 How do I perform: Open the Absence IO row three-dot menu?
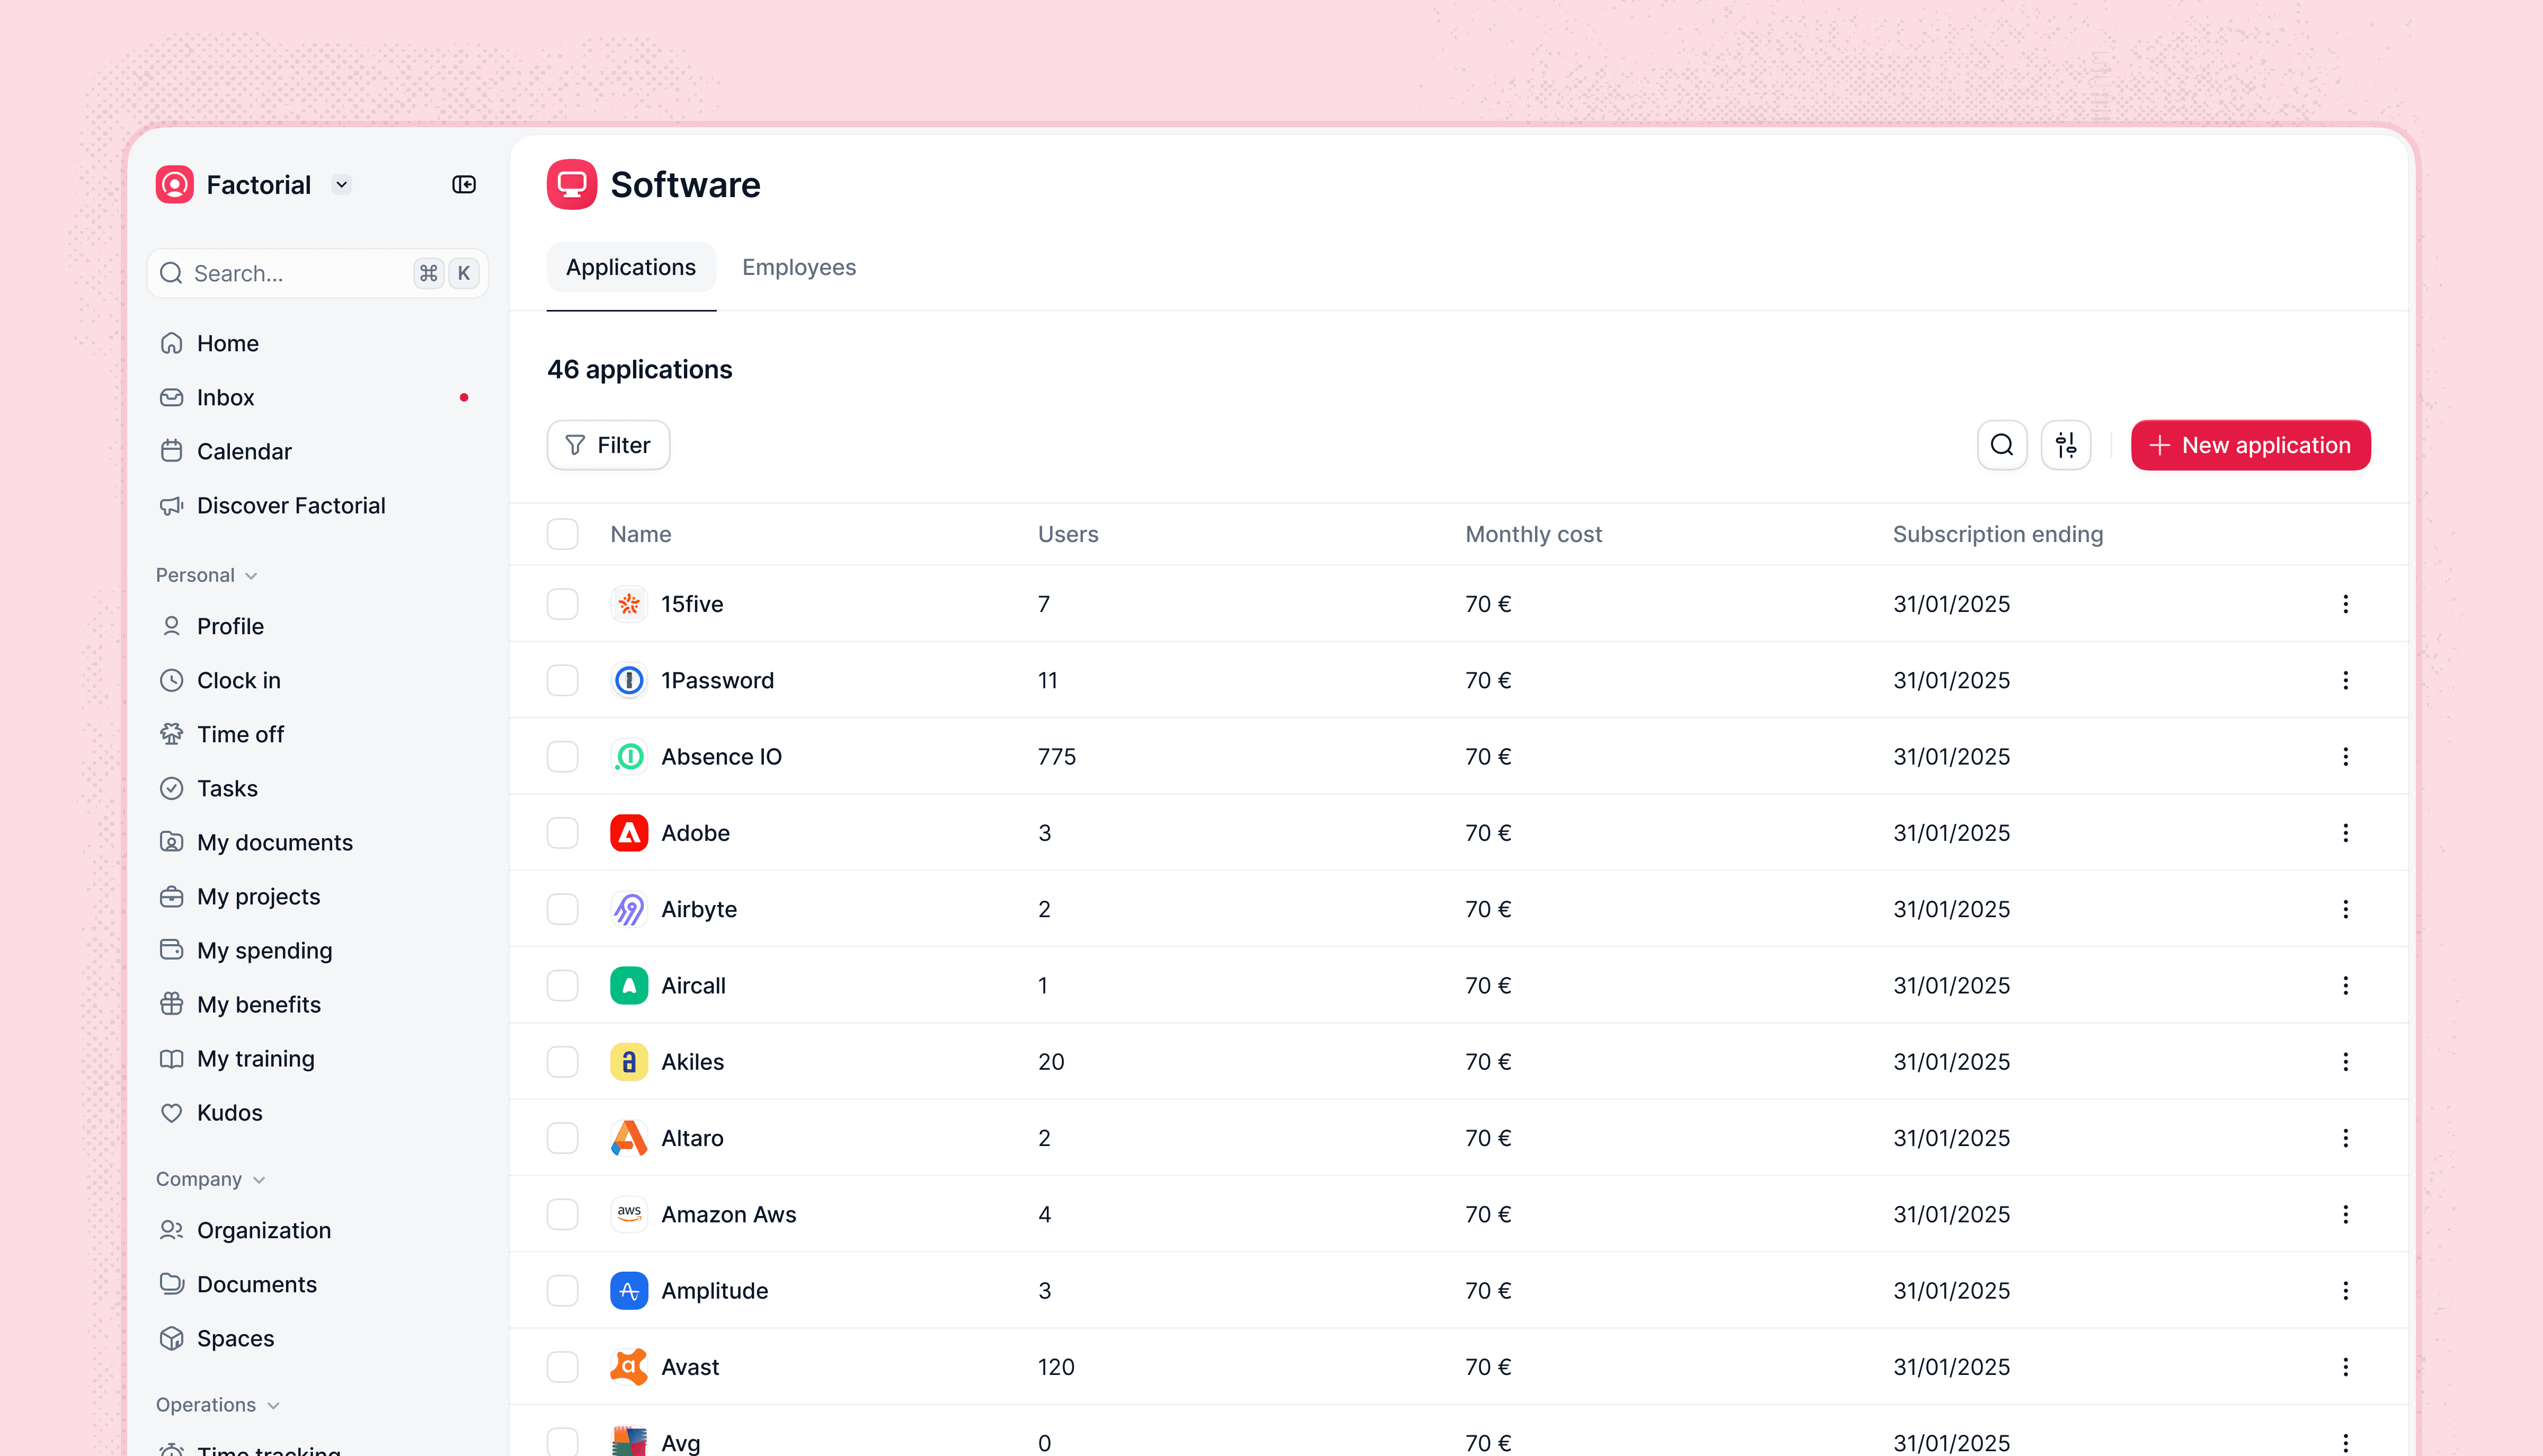[x=2346, y=757]
